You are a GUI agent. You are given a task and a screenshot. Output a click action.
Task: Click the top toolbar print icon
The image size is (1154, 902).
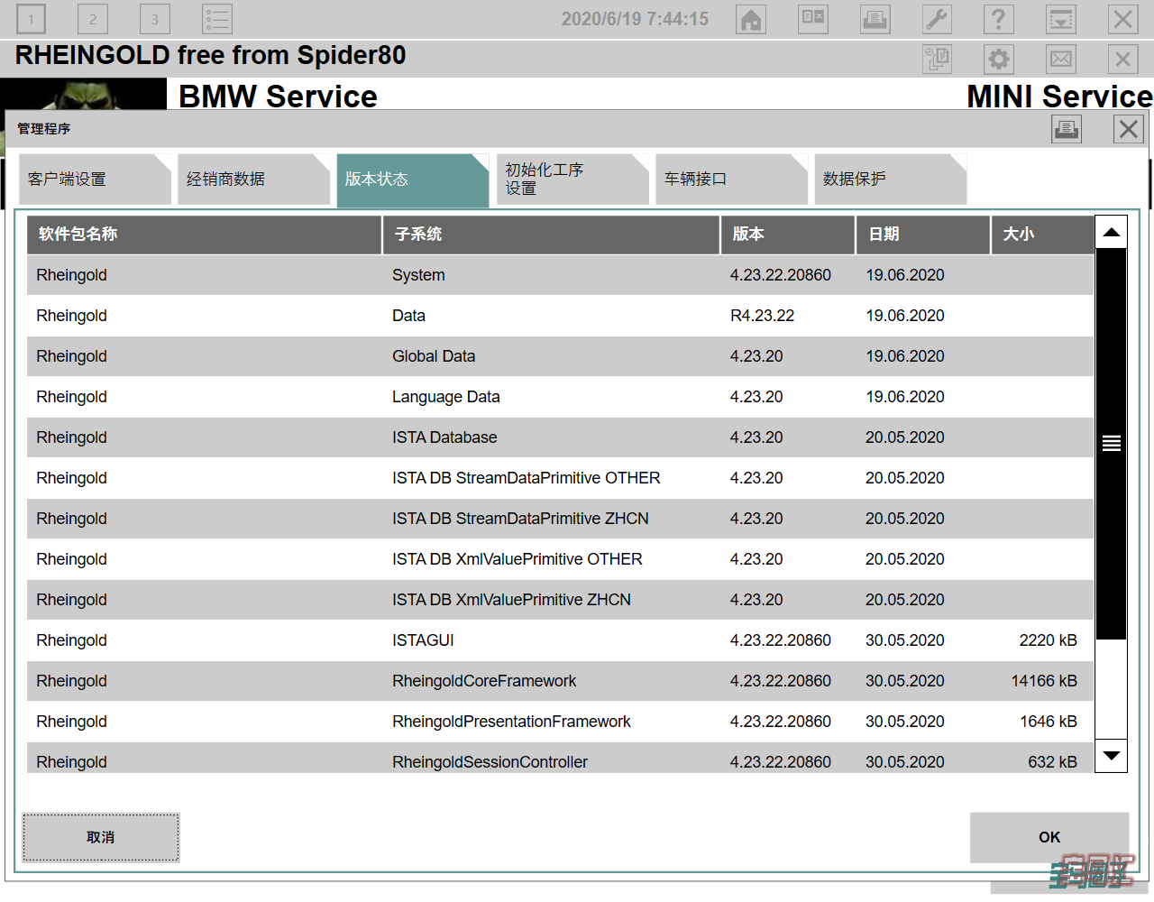point(875,19)
